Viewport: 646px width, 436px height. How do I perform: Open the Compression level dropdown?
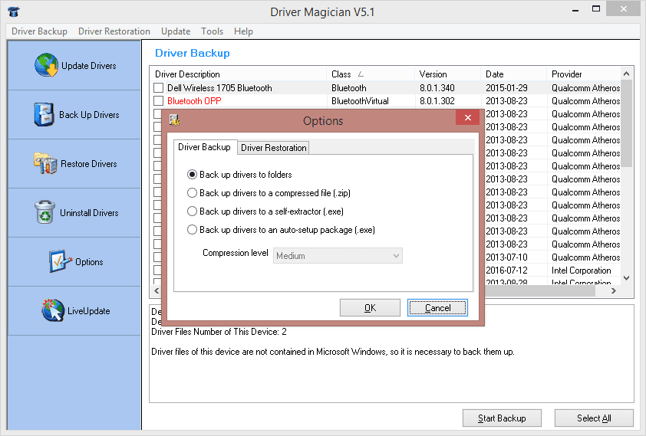(x=338, y=256)
